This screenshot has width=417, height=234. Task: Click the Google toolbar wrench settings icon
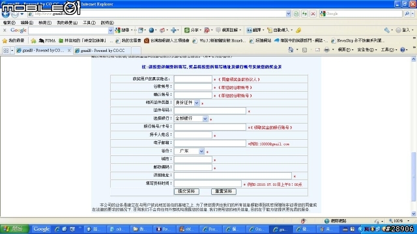click(x=386, y=31)
